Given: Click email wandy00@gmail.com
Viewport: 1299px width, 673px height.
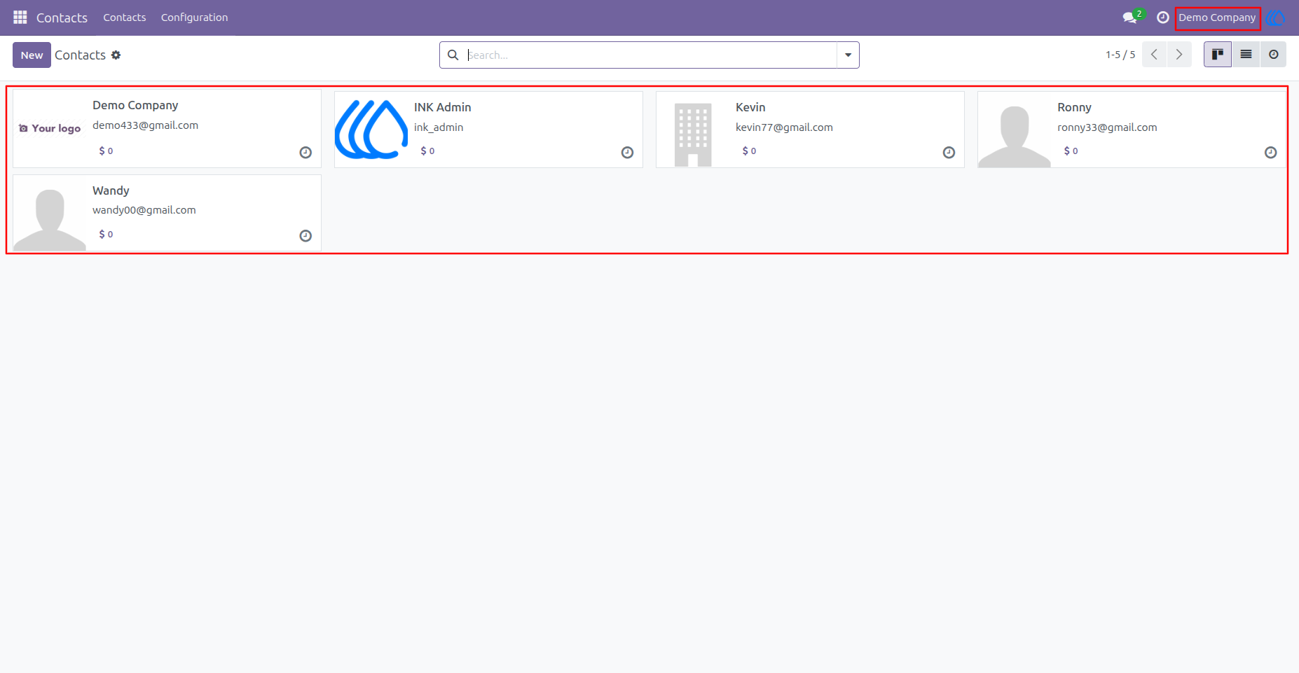Looking at the screenshot, I should click(144, 210).
